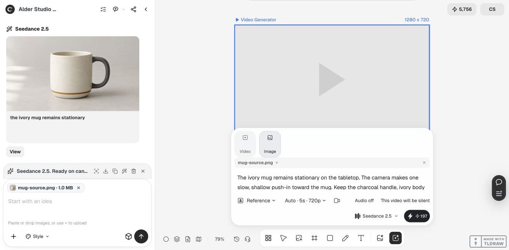This screenshot has height=250, width=509.
Task: Toggle the Audio off setting
Action: (x=364, y=200)
